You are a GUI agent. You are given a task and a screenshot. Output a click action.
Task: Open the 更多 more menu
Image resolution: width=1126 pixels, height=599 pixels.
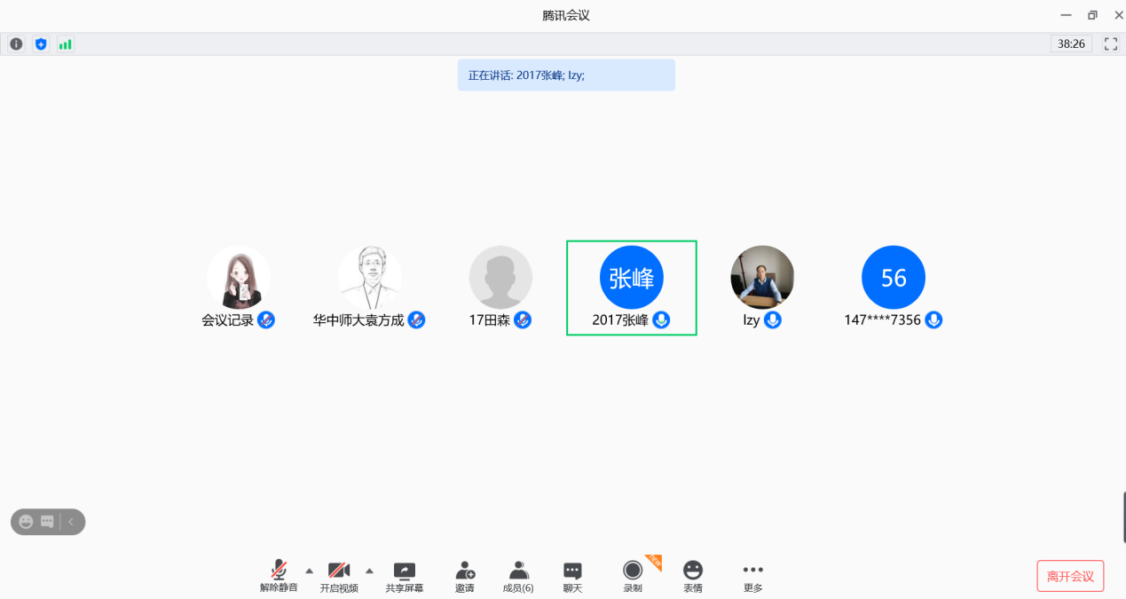click(x=752, y=576)
